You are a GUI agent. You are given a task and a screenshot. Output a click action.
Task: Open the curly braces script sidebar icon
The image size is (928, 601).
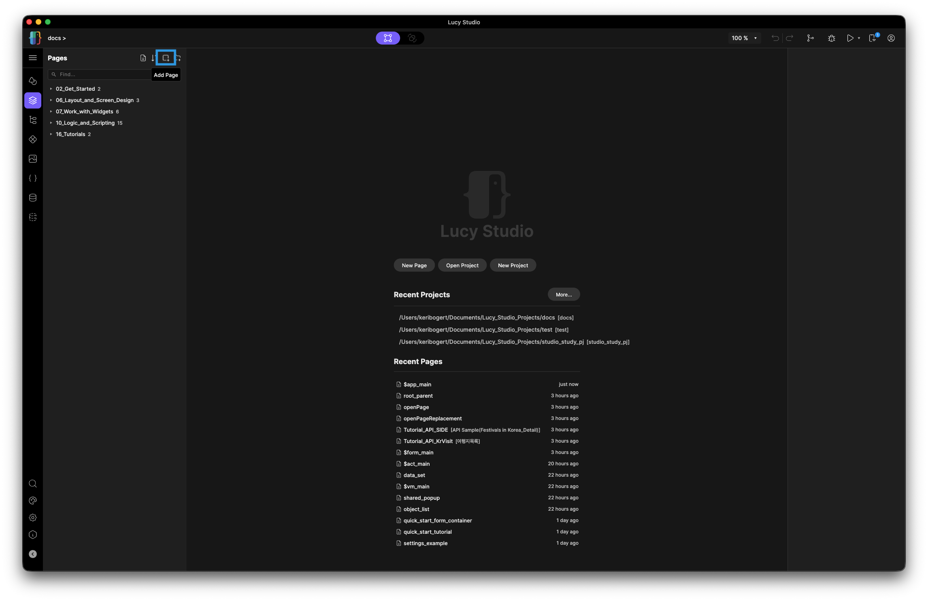33,178
